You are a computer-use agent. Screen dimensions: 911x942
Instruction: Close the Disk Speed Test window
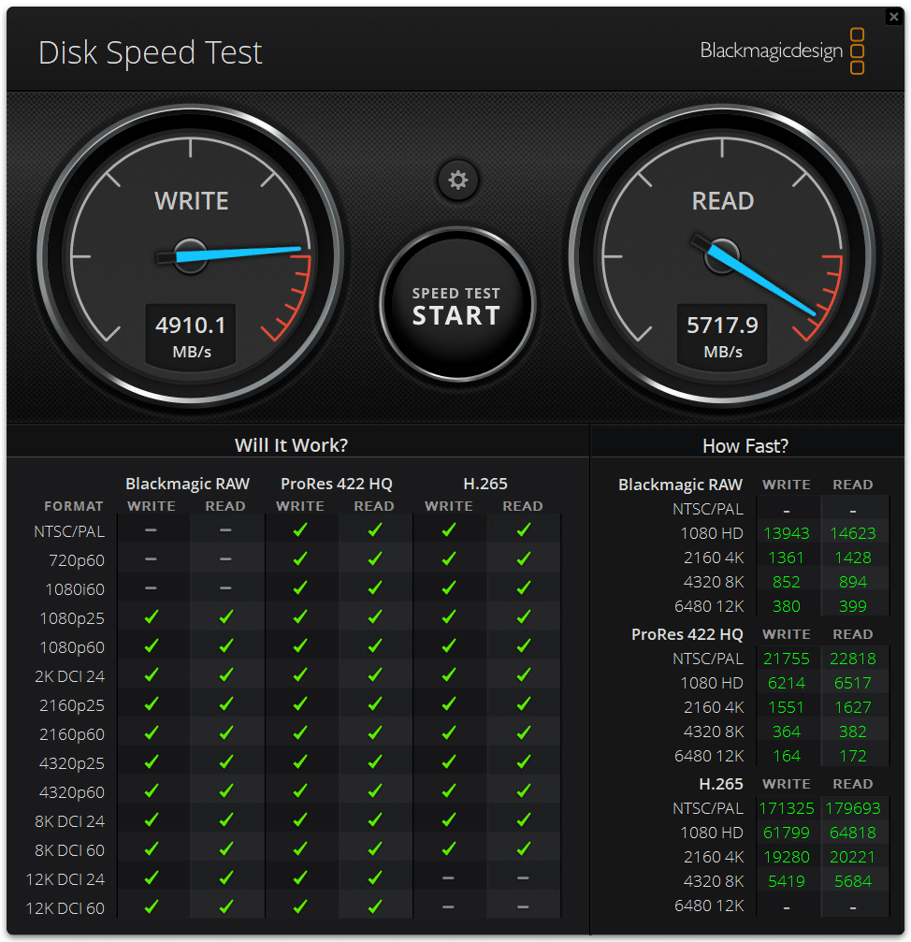coord(893,17)
